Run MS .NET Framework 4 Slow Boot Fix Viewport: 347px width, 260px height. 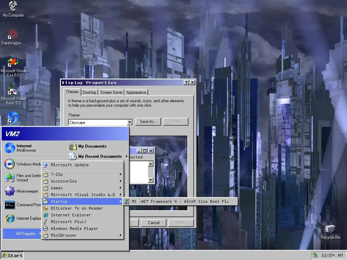click(180, 201)
